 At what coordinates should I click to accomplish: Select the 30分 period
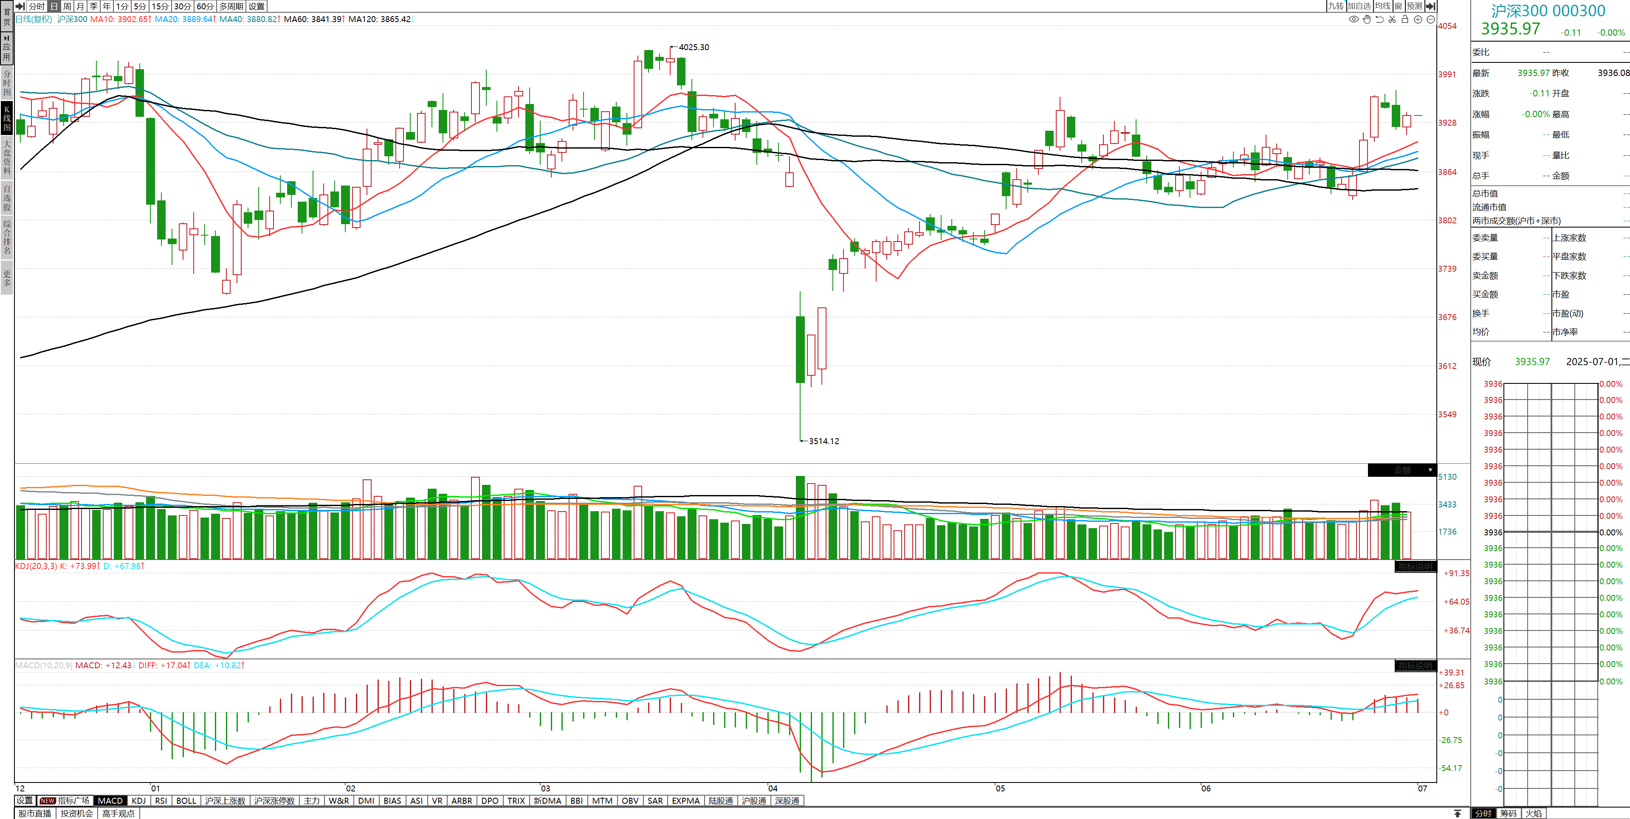[x=183, y=6]
